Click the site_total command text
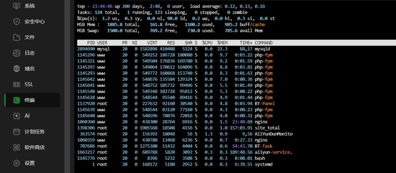Viewport: 396px width, 173px height. (267, 128)
